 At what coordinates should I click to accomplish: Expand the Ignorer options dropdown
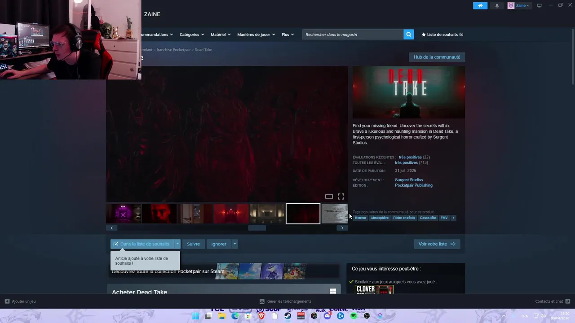click(234, 244)
